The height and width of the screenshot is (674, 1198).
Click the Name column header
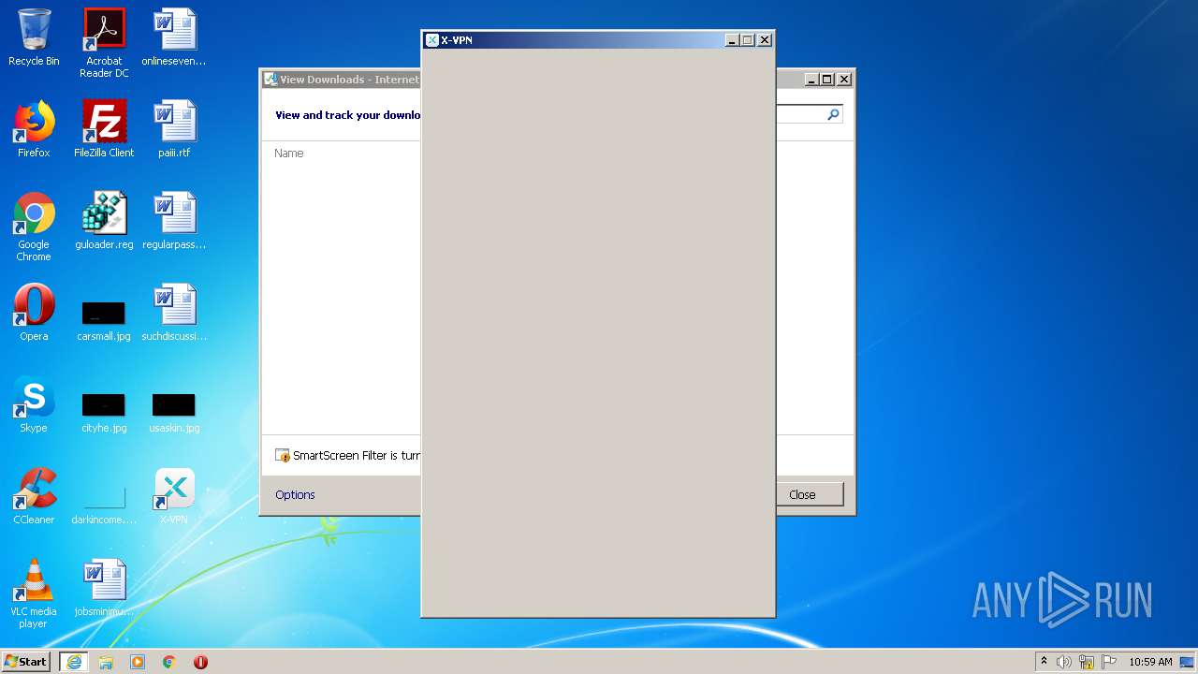pos(288,153)
